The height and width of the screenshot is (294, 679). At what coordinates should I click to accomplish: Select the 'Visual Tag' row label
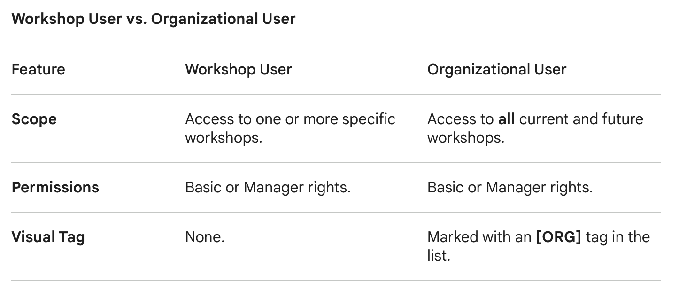pos(48,237)
